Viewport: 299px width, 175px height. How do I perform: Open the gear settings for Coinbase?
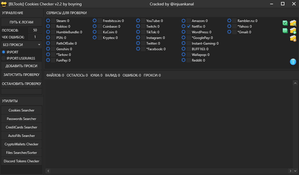pos(95,26)
